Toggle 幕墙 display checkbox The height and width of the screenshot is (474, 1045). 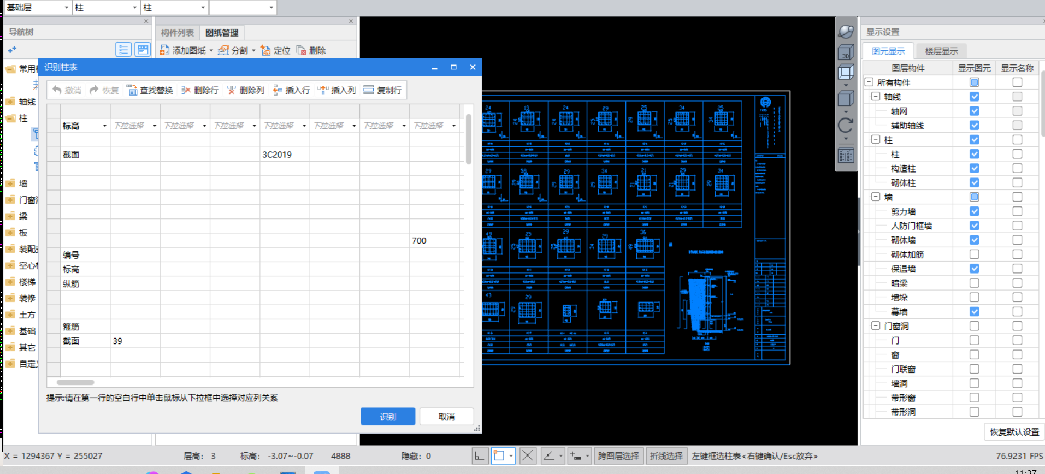(x=974, y=312)
